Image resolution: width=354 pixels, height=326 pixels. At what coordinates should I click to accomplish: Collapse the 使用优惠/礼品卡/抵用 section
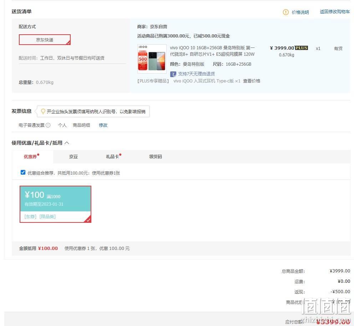point(67,143)
